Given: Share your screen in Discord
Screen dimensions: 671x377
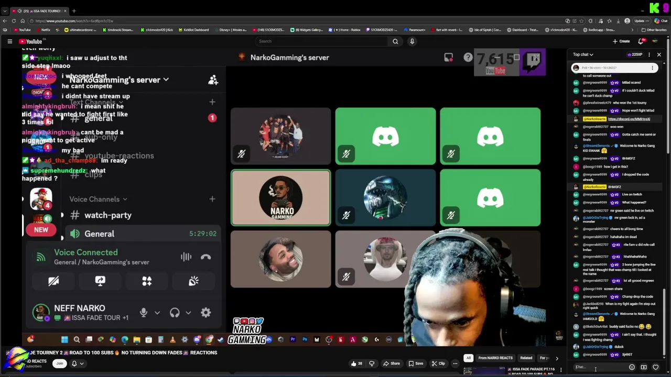Looking at the screenshot, I should (100, 281).
